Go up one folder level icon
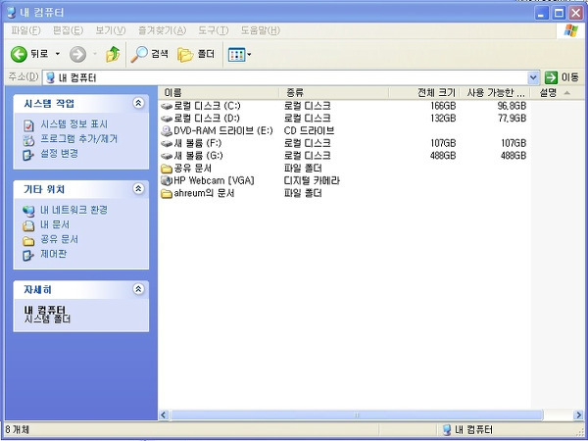The height and width of the screenshot is (441, 588). tap(113, 54)
